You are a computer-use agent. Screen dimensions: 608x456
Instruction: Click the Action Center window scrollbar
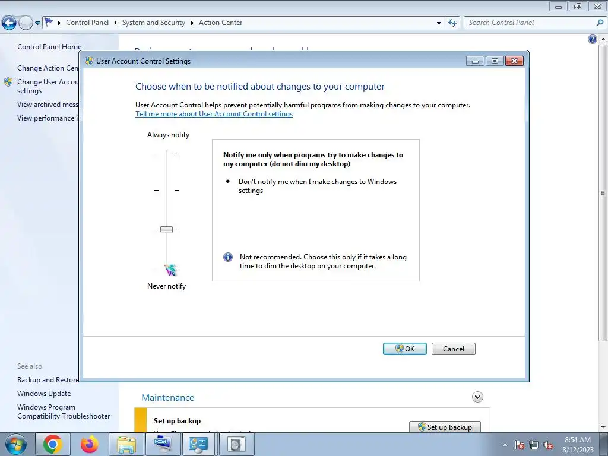[x=603, y=193]
